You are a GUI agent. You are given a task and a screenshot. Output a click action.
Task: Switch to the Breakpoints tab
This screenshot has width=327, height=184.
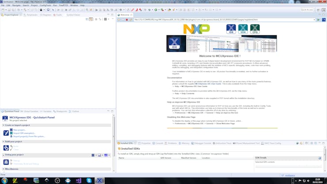click(x=60, y=111)
